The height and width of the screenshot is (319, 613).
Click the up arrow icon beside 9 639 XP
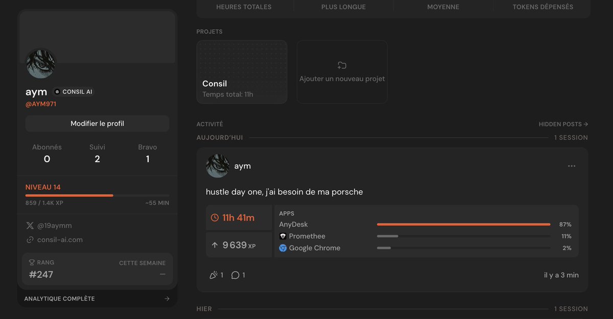[x=215, y=246]
